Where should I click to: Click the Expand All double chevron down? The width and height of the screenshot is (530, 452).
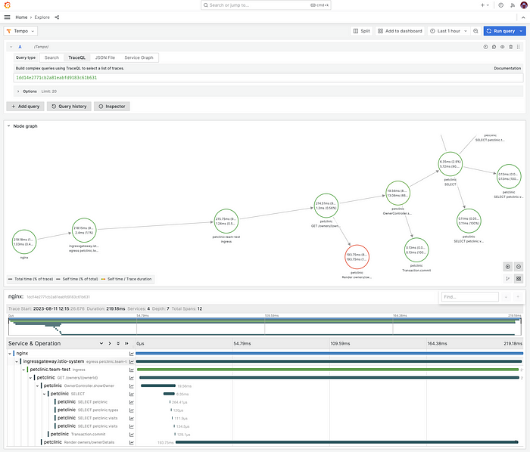point(118,343)
